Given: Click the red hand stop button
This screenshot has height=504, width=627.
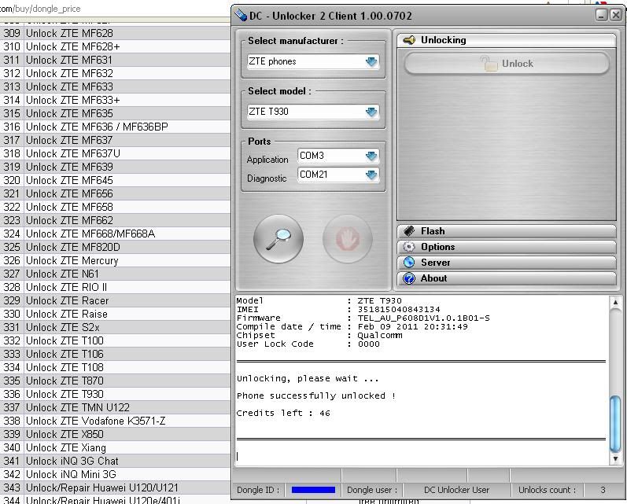Looking at the screenshot, I should [x=348, y=239].
